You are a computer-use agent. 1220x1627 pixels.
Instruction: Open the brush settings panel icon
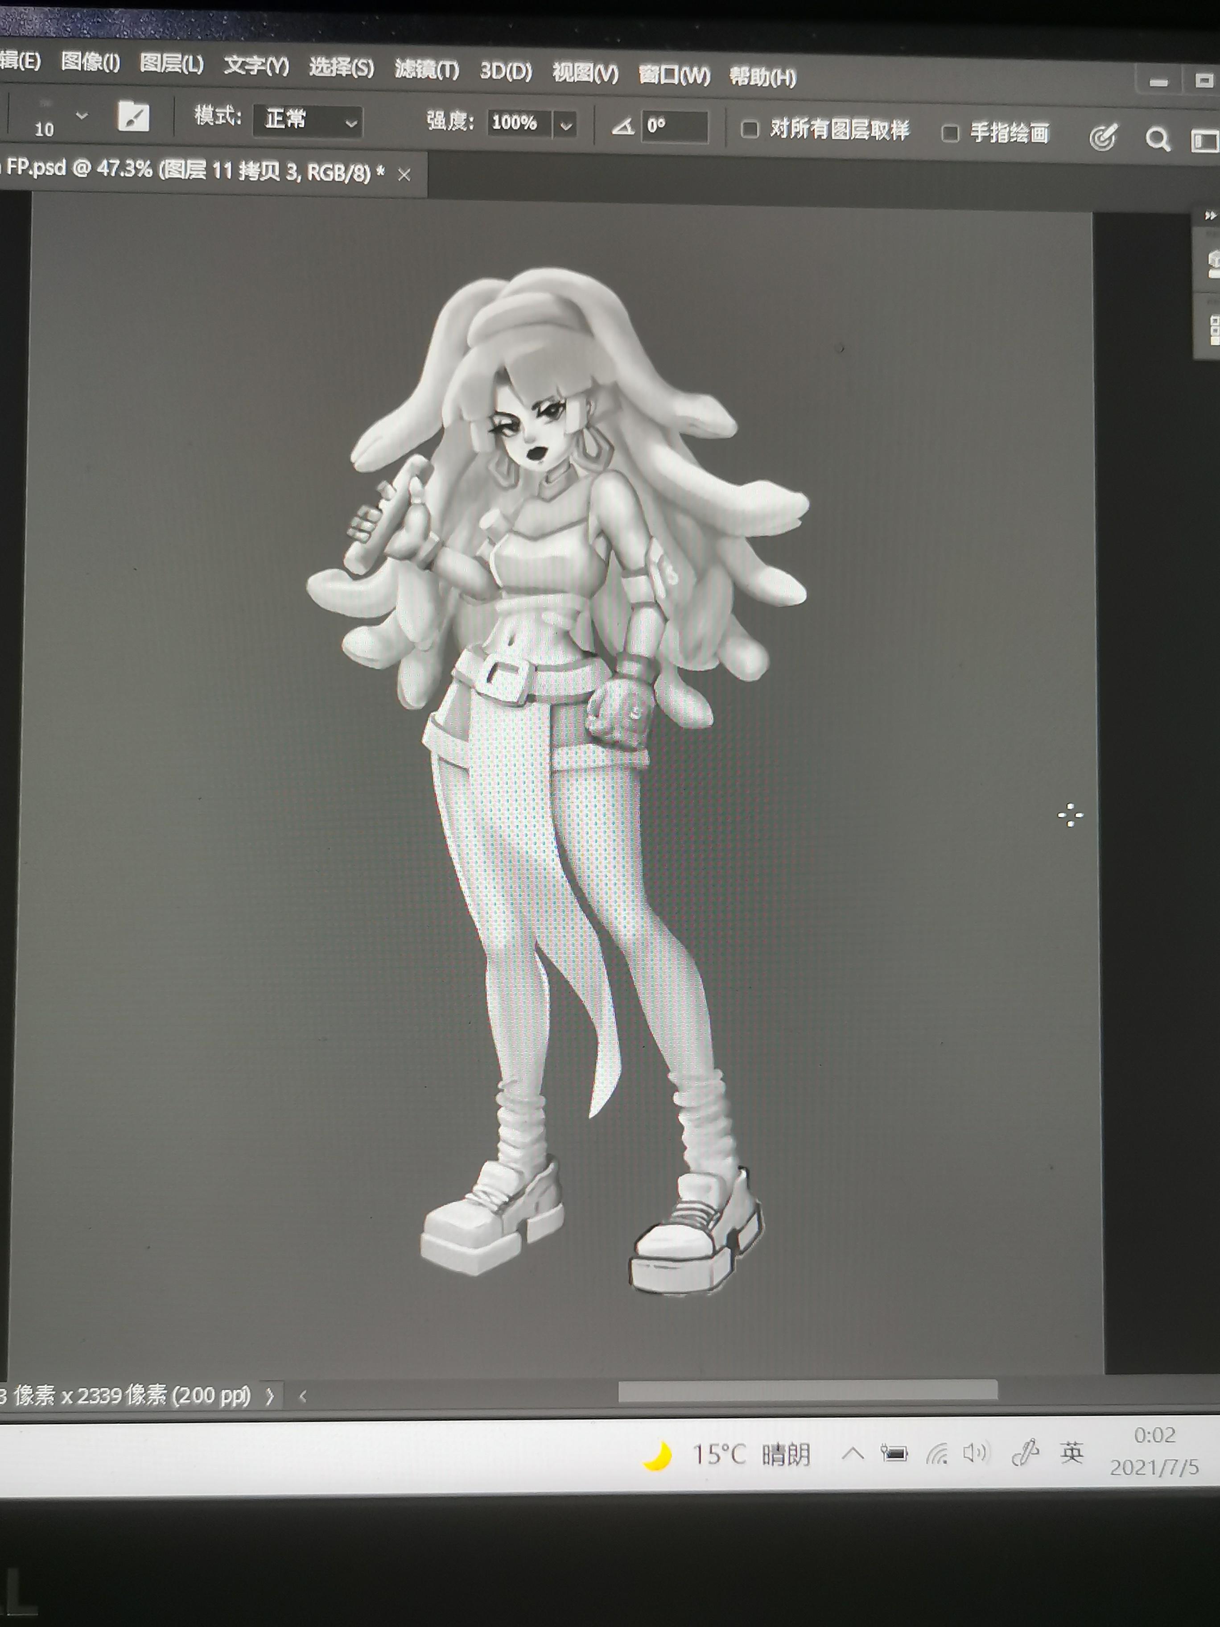[133, 116]
